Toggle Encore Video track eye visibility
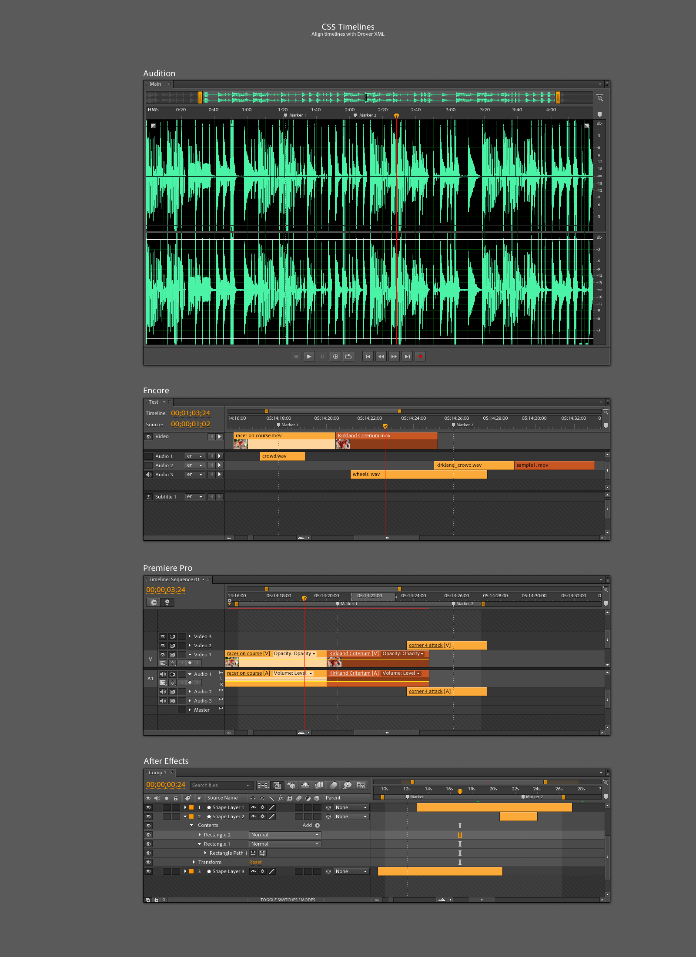The width and height of the screenshot is (696, 957). coord(149,436)
